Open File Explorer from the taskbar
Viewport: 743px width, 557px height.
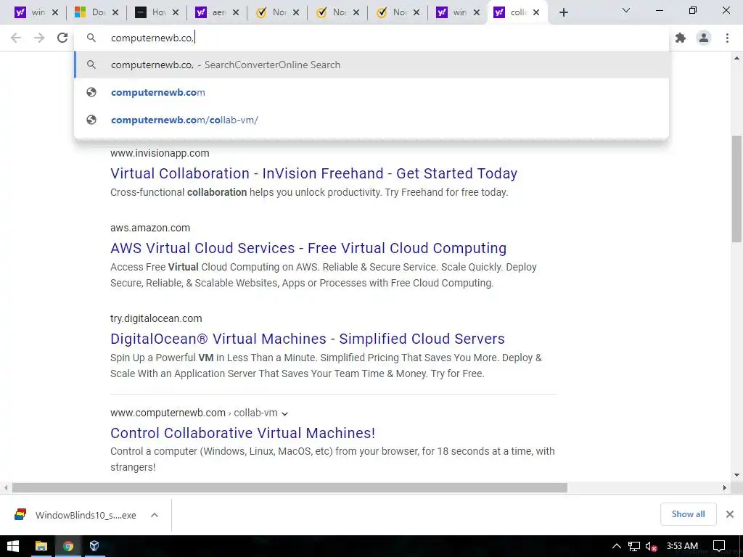(x=41, y=546)
